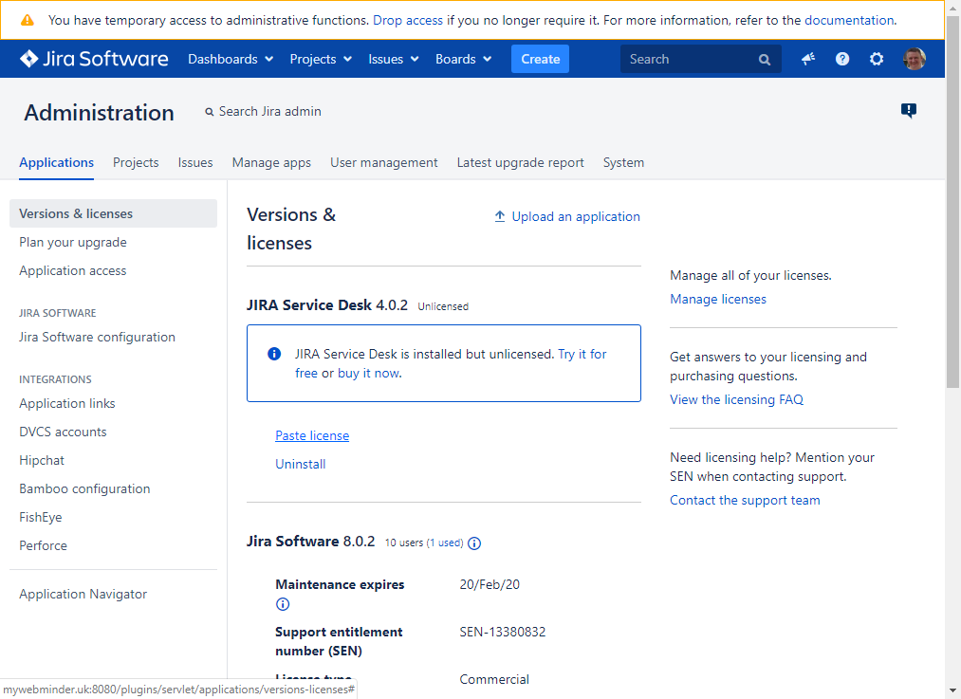Expand the Projects dropdown in header
Viewport: 961px width, 699px height.
(x=321, y=59)
